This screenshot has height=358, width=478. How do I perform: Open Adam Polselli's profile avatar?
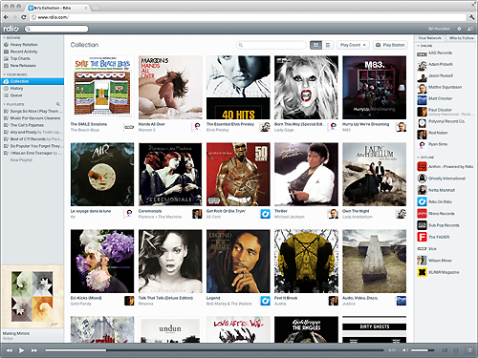pos(422,66)
